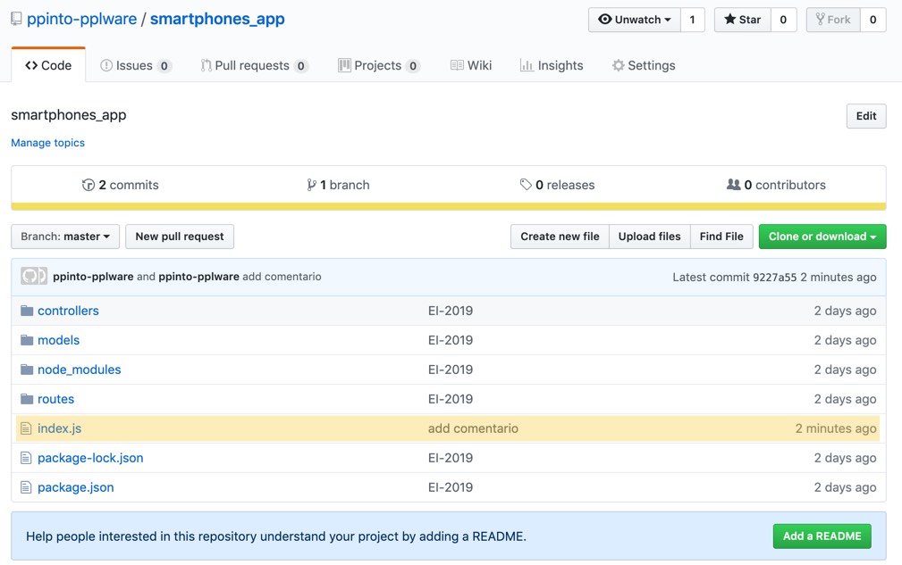This screenshot has height=565, width=902.
Task: Click the Manage topics link
Action: (47, 143)
